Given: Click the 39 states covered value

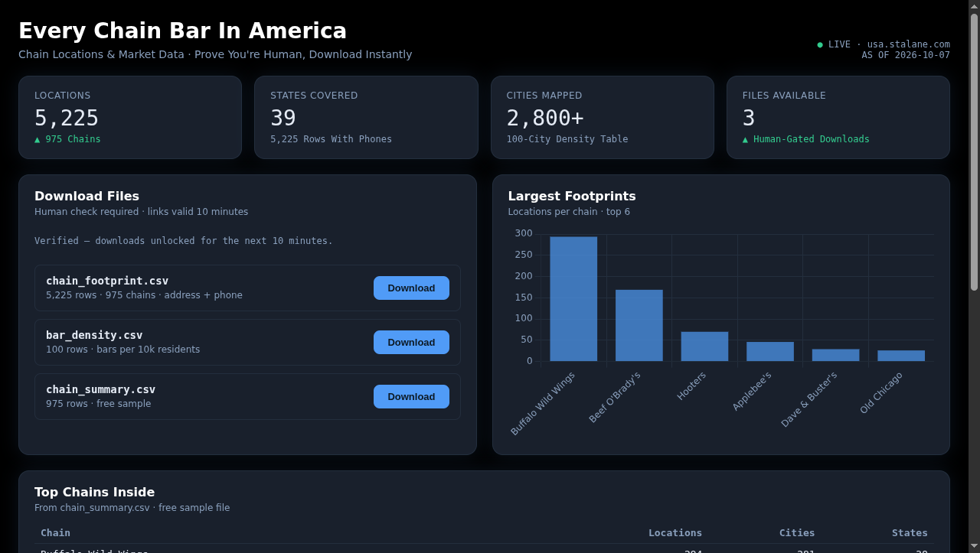Looking at the screenshot, I should pos(283,118).
